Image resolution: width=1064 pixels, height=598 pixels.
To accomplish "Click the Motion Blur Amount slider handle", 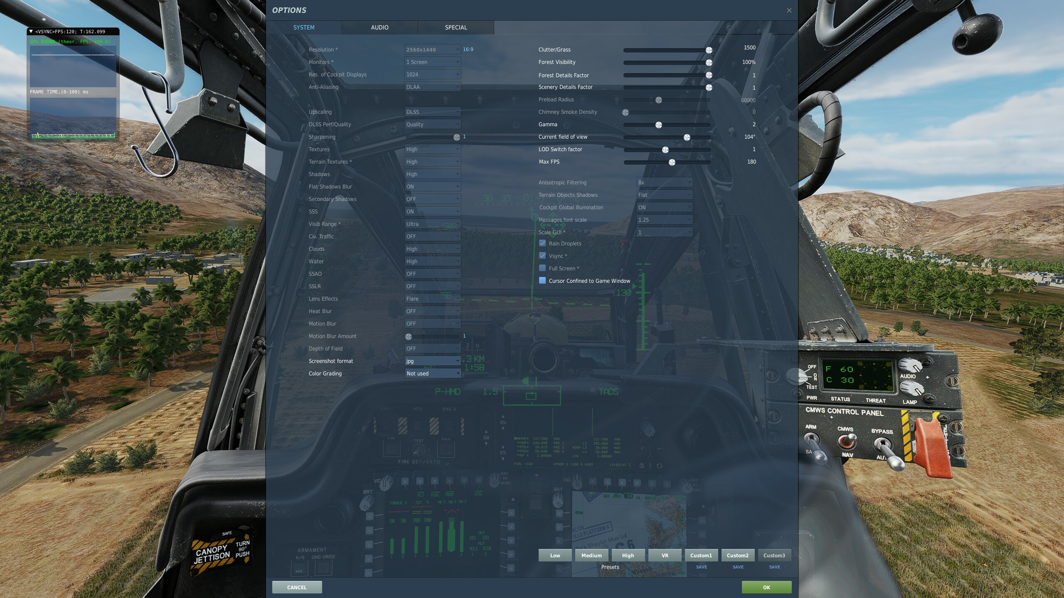I will [409, 337].
